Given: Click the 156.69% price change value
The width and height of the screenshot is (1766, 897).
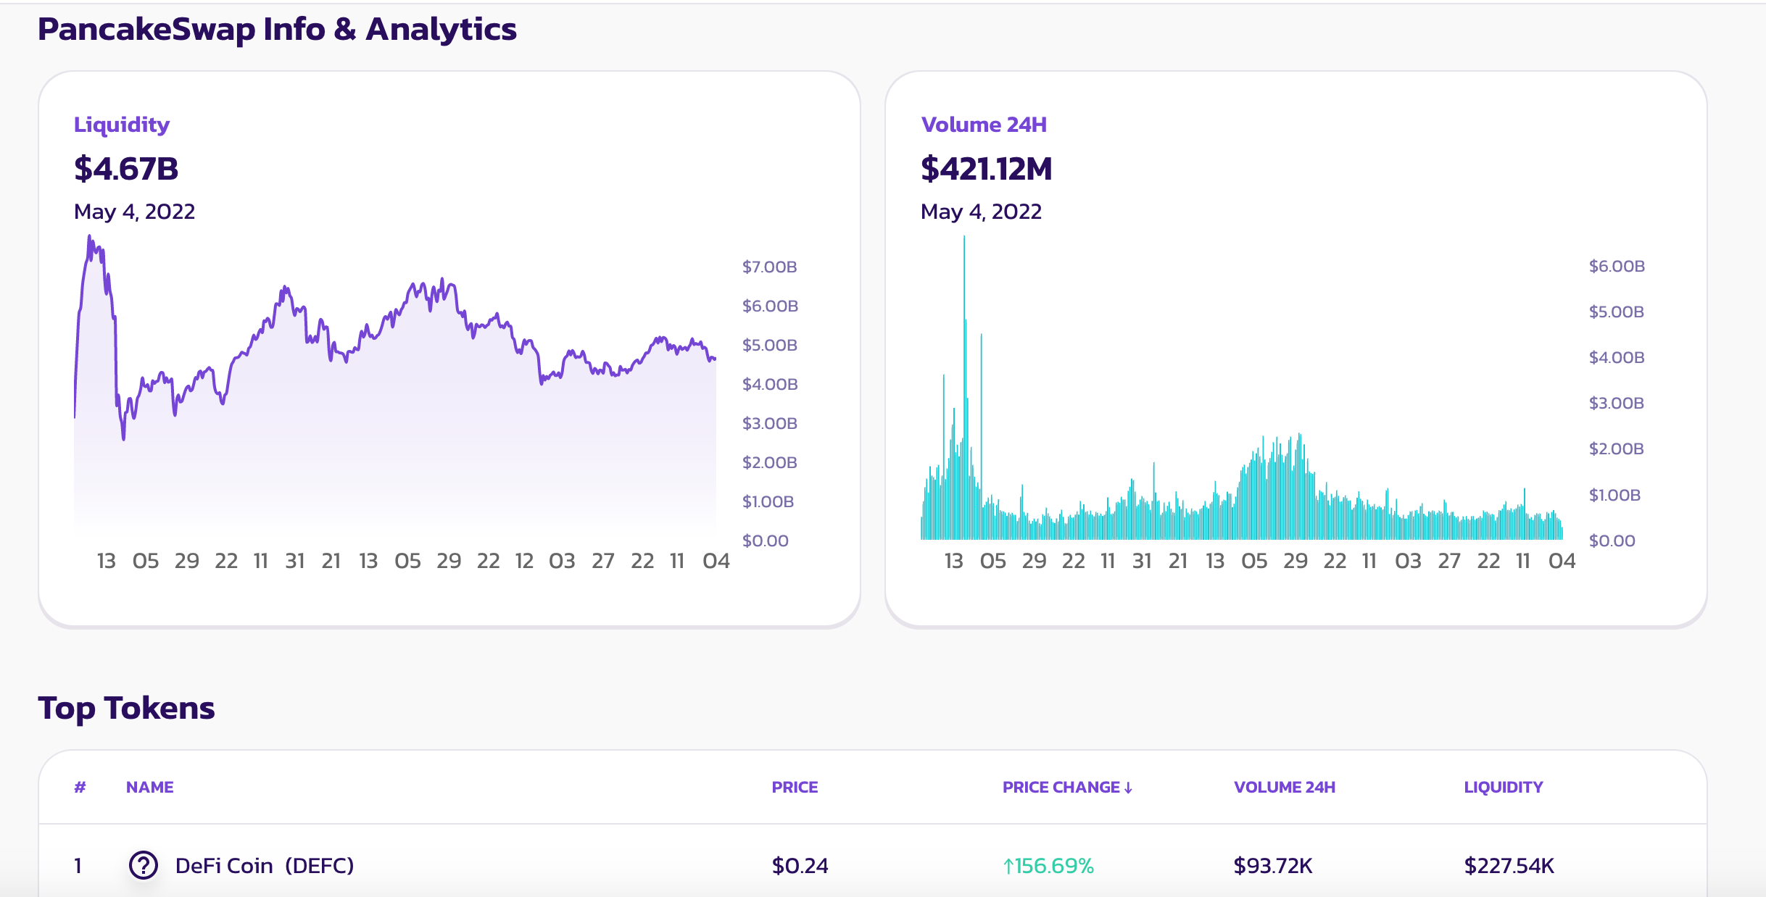Looking at the screenshot, I should click(x=1048, y=866).
